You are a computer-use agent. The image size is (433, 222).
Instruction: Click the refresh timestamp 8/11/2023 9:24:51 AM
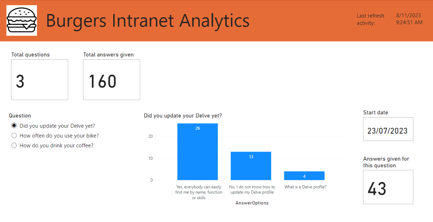click(409, 19)
